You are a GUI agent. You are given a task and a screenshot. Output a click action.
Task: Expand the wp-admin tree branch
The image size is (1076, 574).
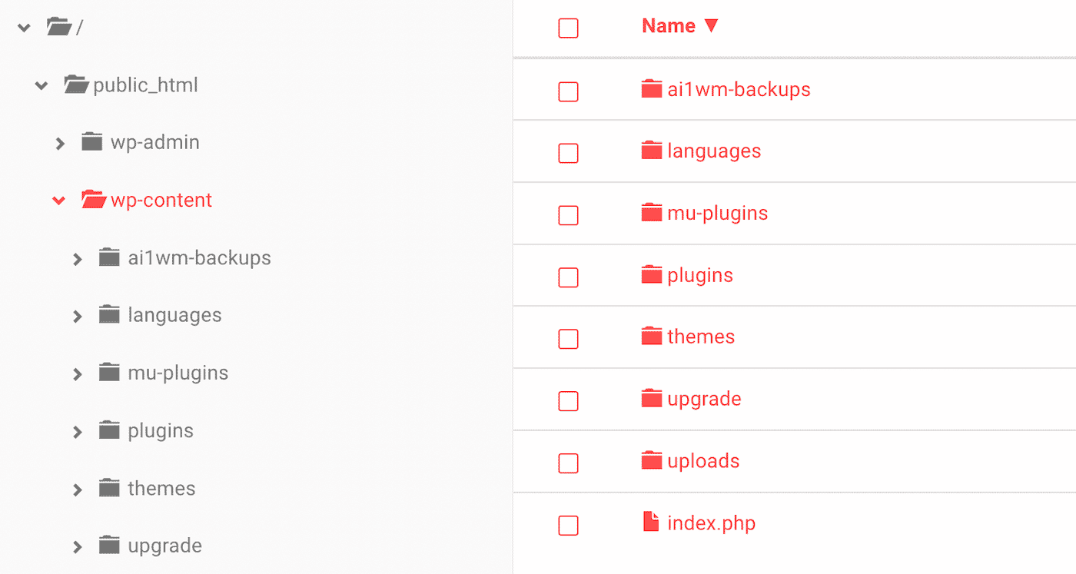[60, 141]
